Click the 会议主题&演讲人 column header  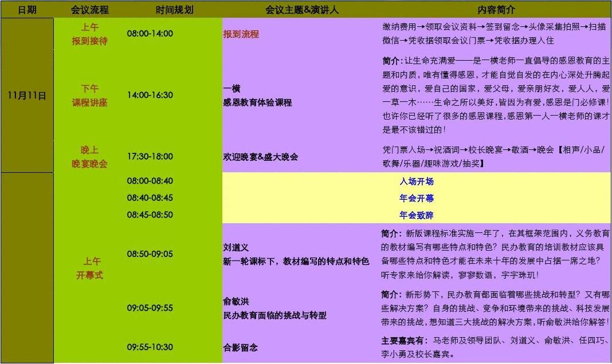302,10
